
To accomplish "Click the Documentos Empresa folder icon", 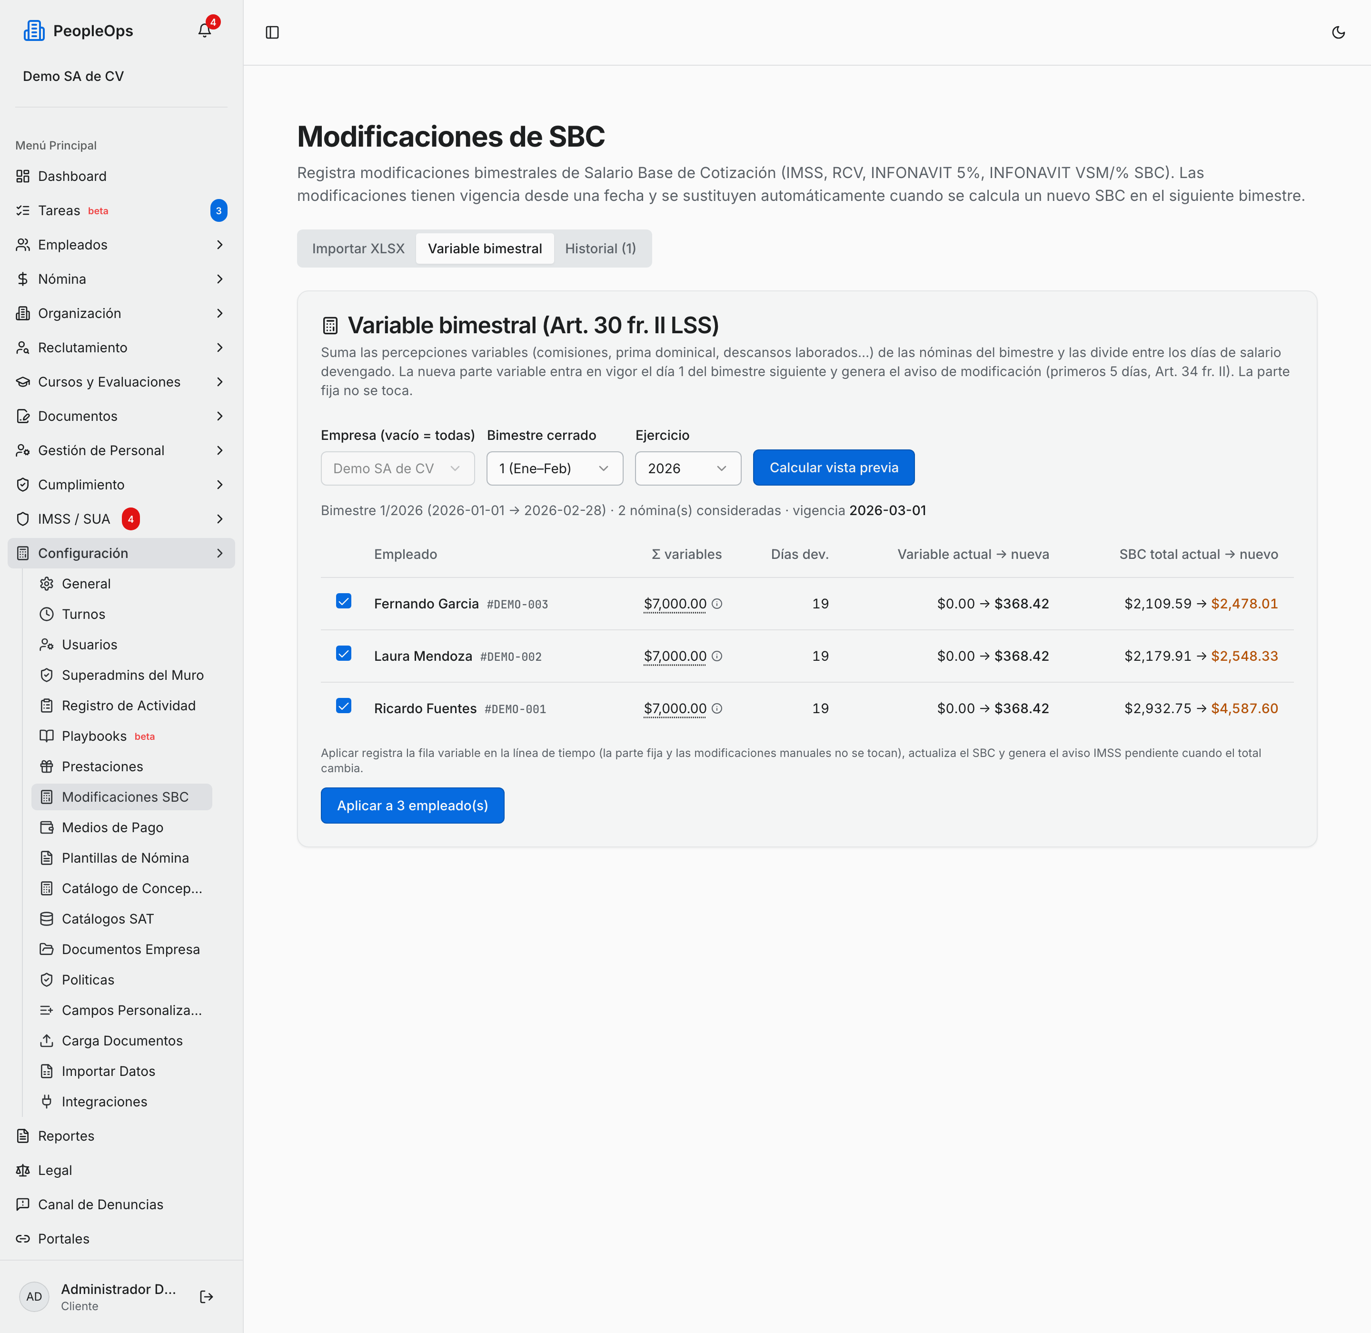I will [47, 949].
